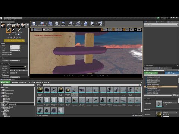This screenshot has width=179, height=134.
Task: Open the Blueprints toolbar menu
Action: pos(70,23)
